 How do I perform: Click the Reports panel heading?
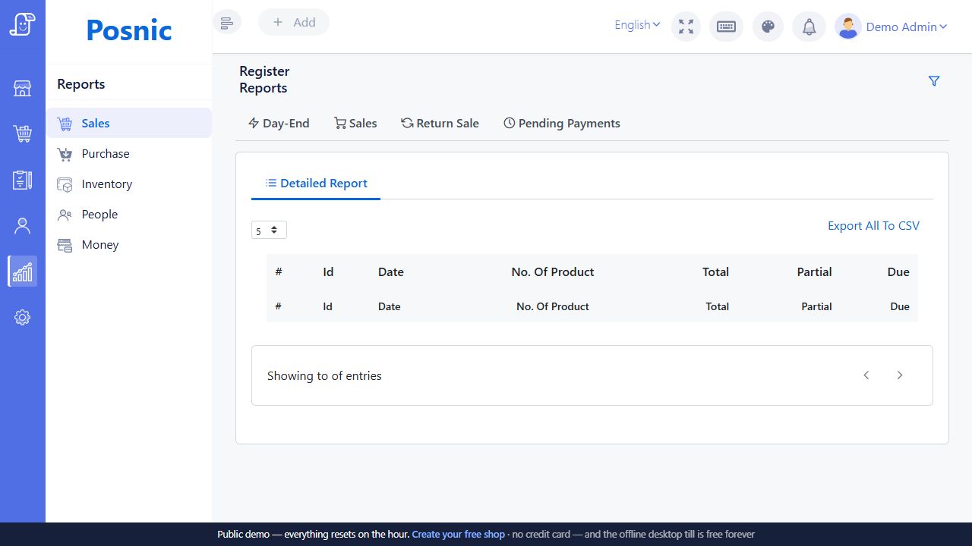click(x=81, y=84)
